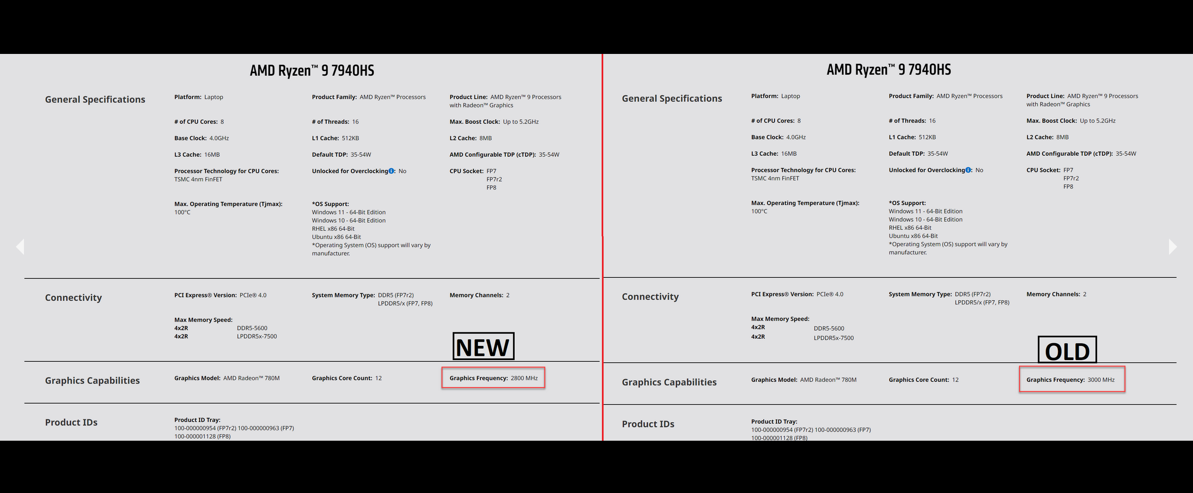Select the 'Graphics Frequency: 3000 MHz' value
Image resolution: width=1193 pixels, height=493 pixels.
[1070, 380]
